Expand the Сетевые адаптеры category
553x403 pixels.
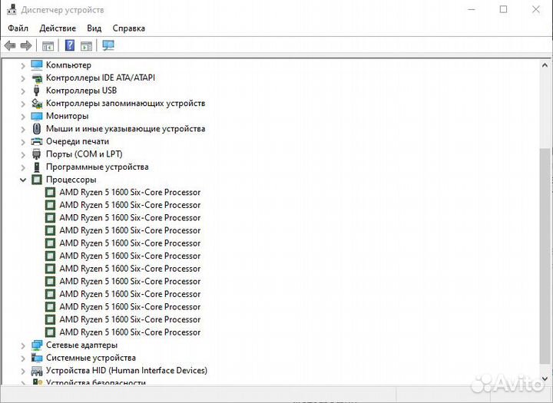tap(23, 345)
